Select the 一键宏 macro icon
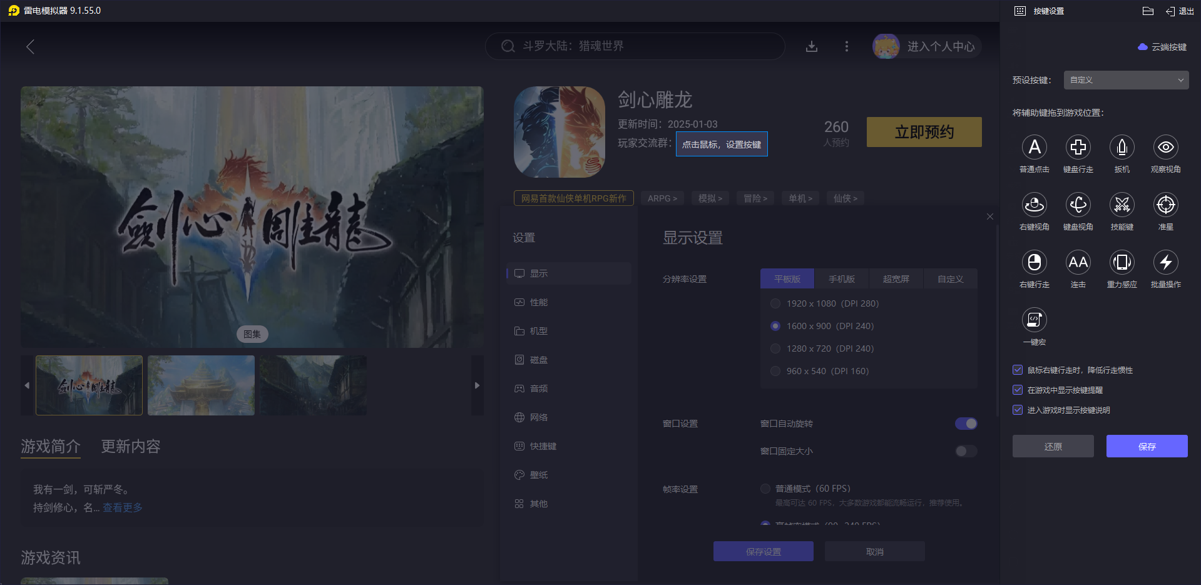This screenshot has height=585, width=1201. click(1035, 320)
